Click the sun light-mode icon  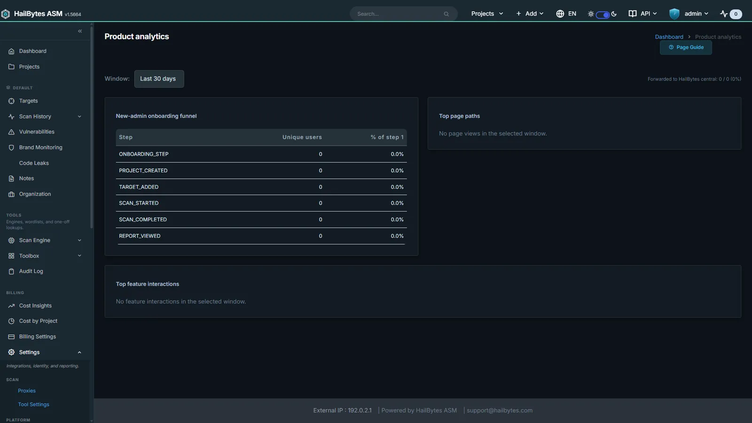point(591,14)
